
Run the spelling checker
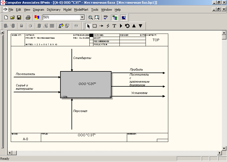tap(106, 17)
